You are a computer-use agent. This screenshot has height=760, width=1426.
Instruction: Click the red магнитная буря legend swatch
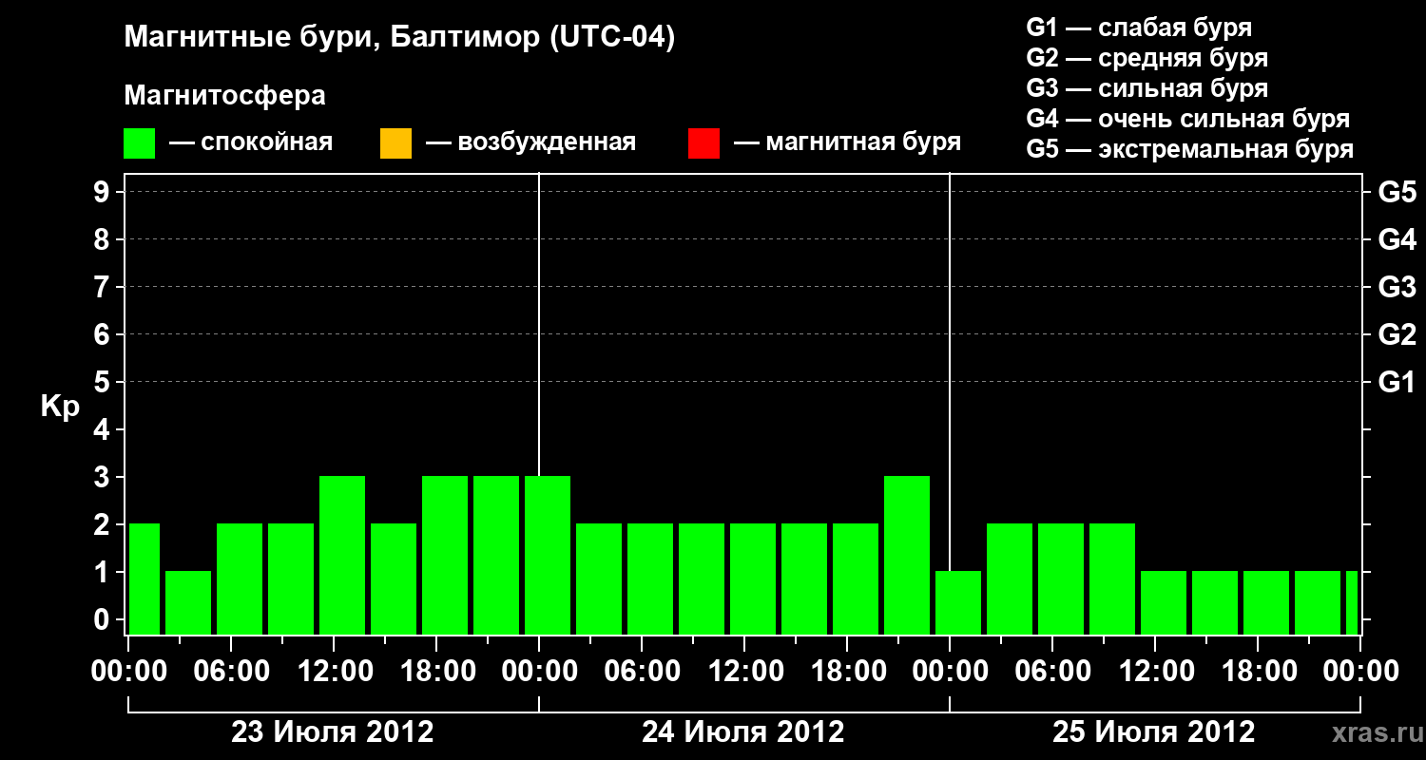tap(703, 143)
